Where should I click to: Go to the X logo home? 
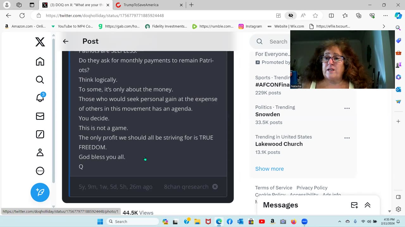[x=40, y=42]
